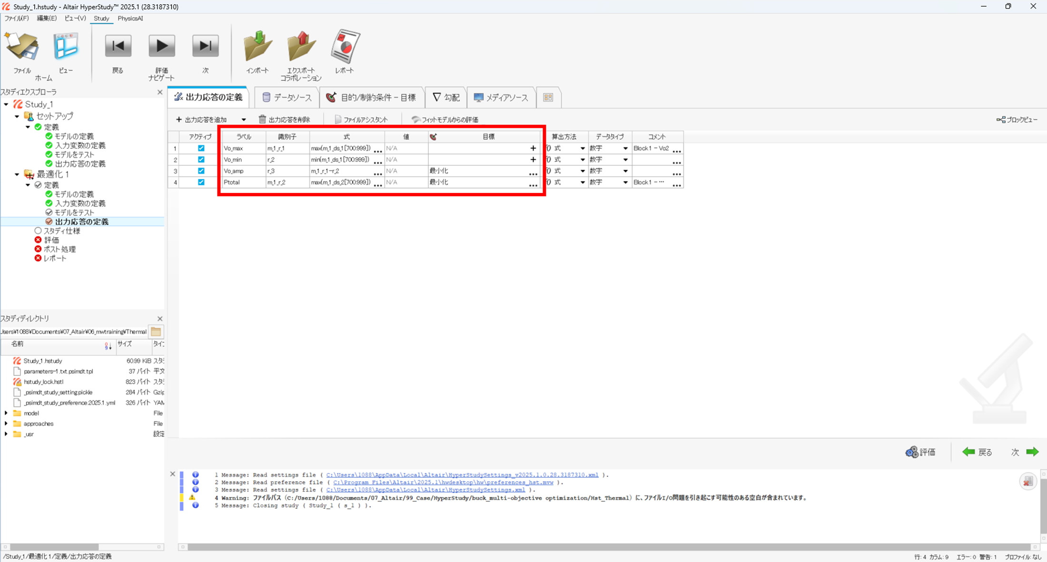
Task: Click the Export folder icon in the ribbon
Action: (301, 47)
